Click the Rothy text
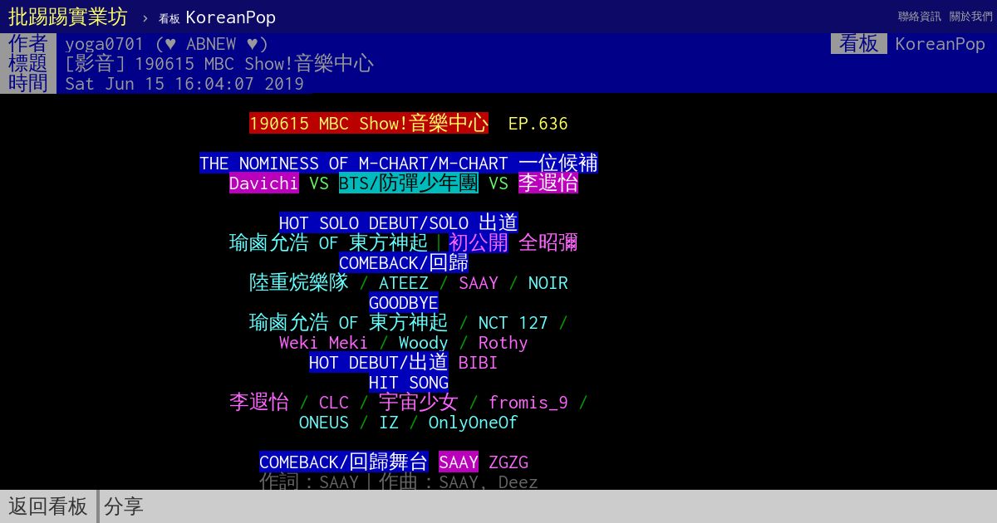This screenshot has width=997, height=523. coord(503,343)
